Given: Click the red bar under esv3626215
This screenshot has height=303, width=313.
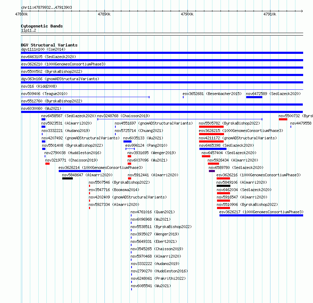Looking at the screenshot, I should tap(211, 134).
